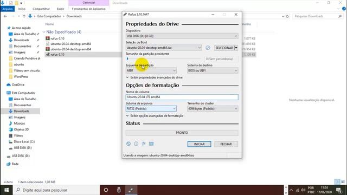Select OneDrive in navigation pane
The width and height of the screenshot is (347, 195).
coord(18,85)
